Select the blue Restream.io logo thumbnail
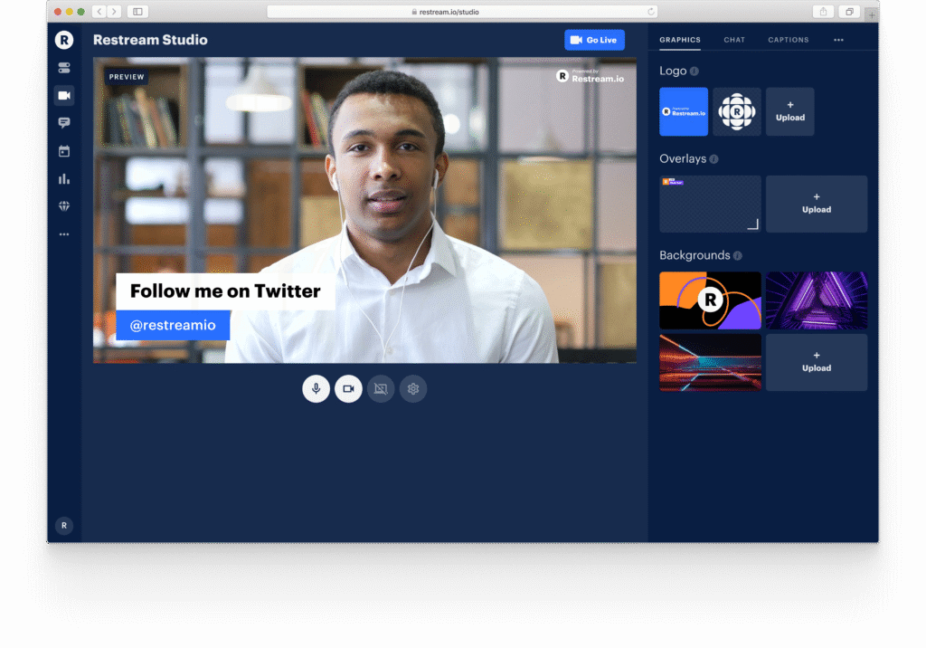 684,111
